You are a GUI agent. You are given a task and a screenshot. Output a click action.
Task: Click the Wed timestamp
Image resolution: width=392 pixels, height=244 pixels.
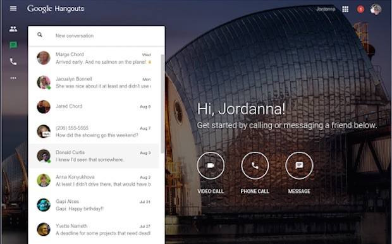point(147,55)
